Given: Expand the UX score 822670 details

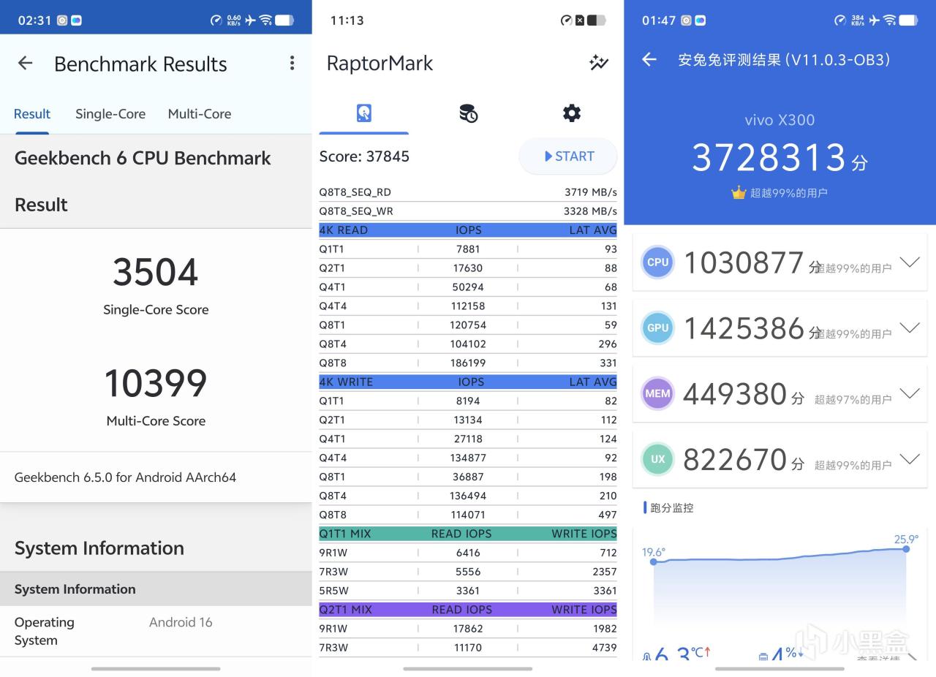Looking at the screenshot, I should [910, 459].
